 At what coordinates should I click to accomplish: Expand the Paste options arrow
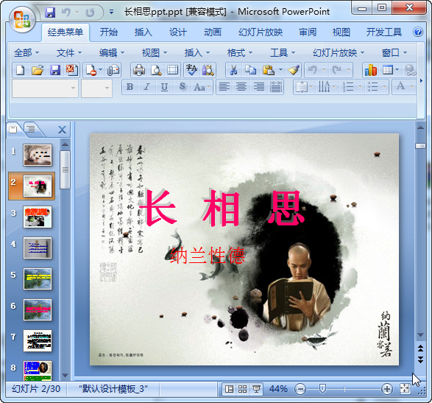pos(280,70)
